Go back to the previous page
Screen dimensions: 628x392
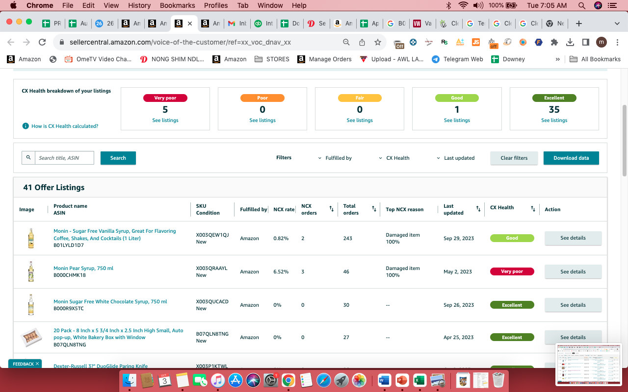coord(11,42)
